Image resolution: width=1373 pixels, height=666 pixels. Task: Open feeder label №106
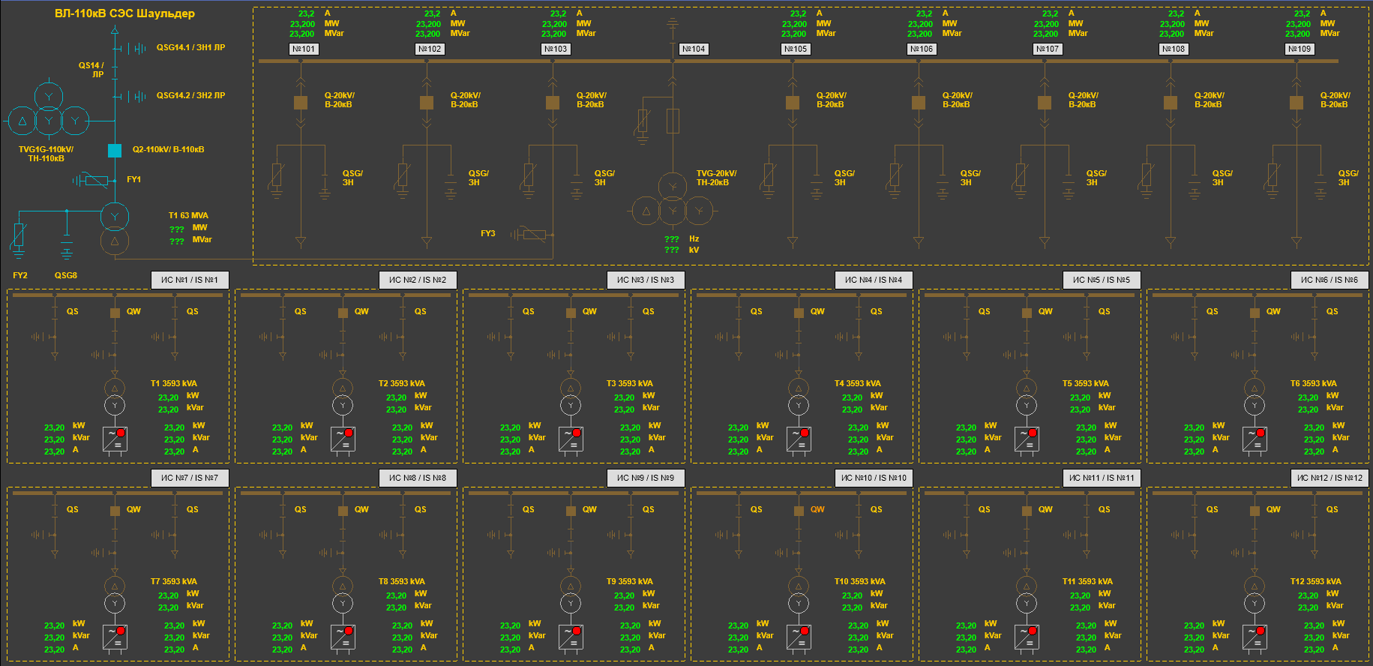tap(922, 49)
